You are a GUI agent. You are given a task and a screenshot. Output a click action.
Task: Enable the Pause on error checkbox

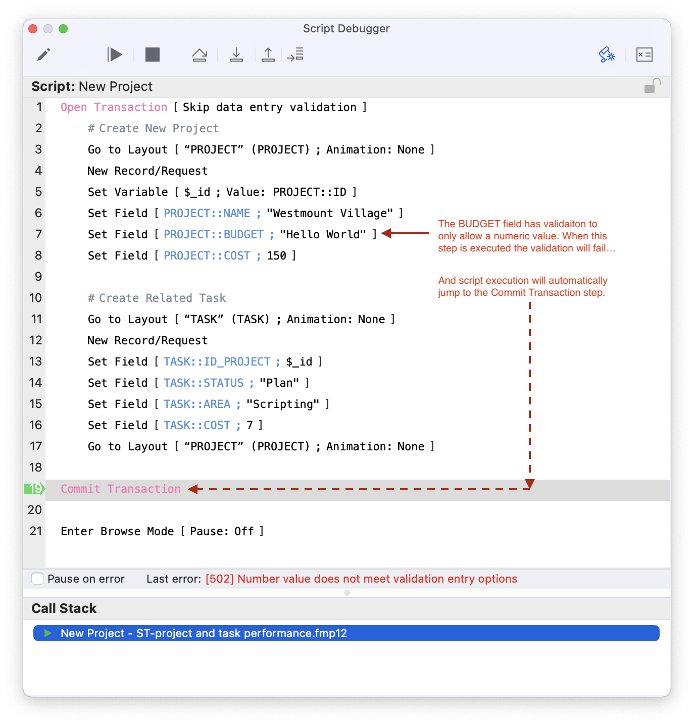pos(38,579)
